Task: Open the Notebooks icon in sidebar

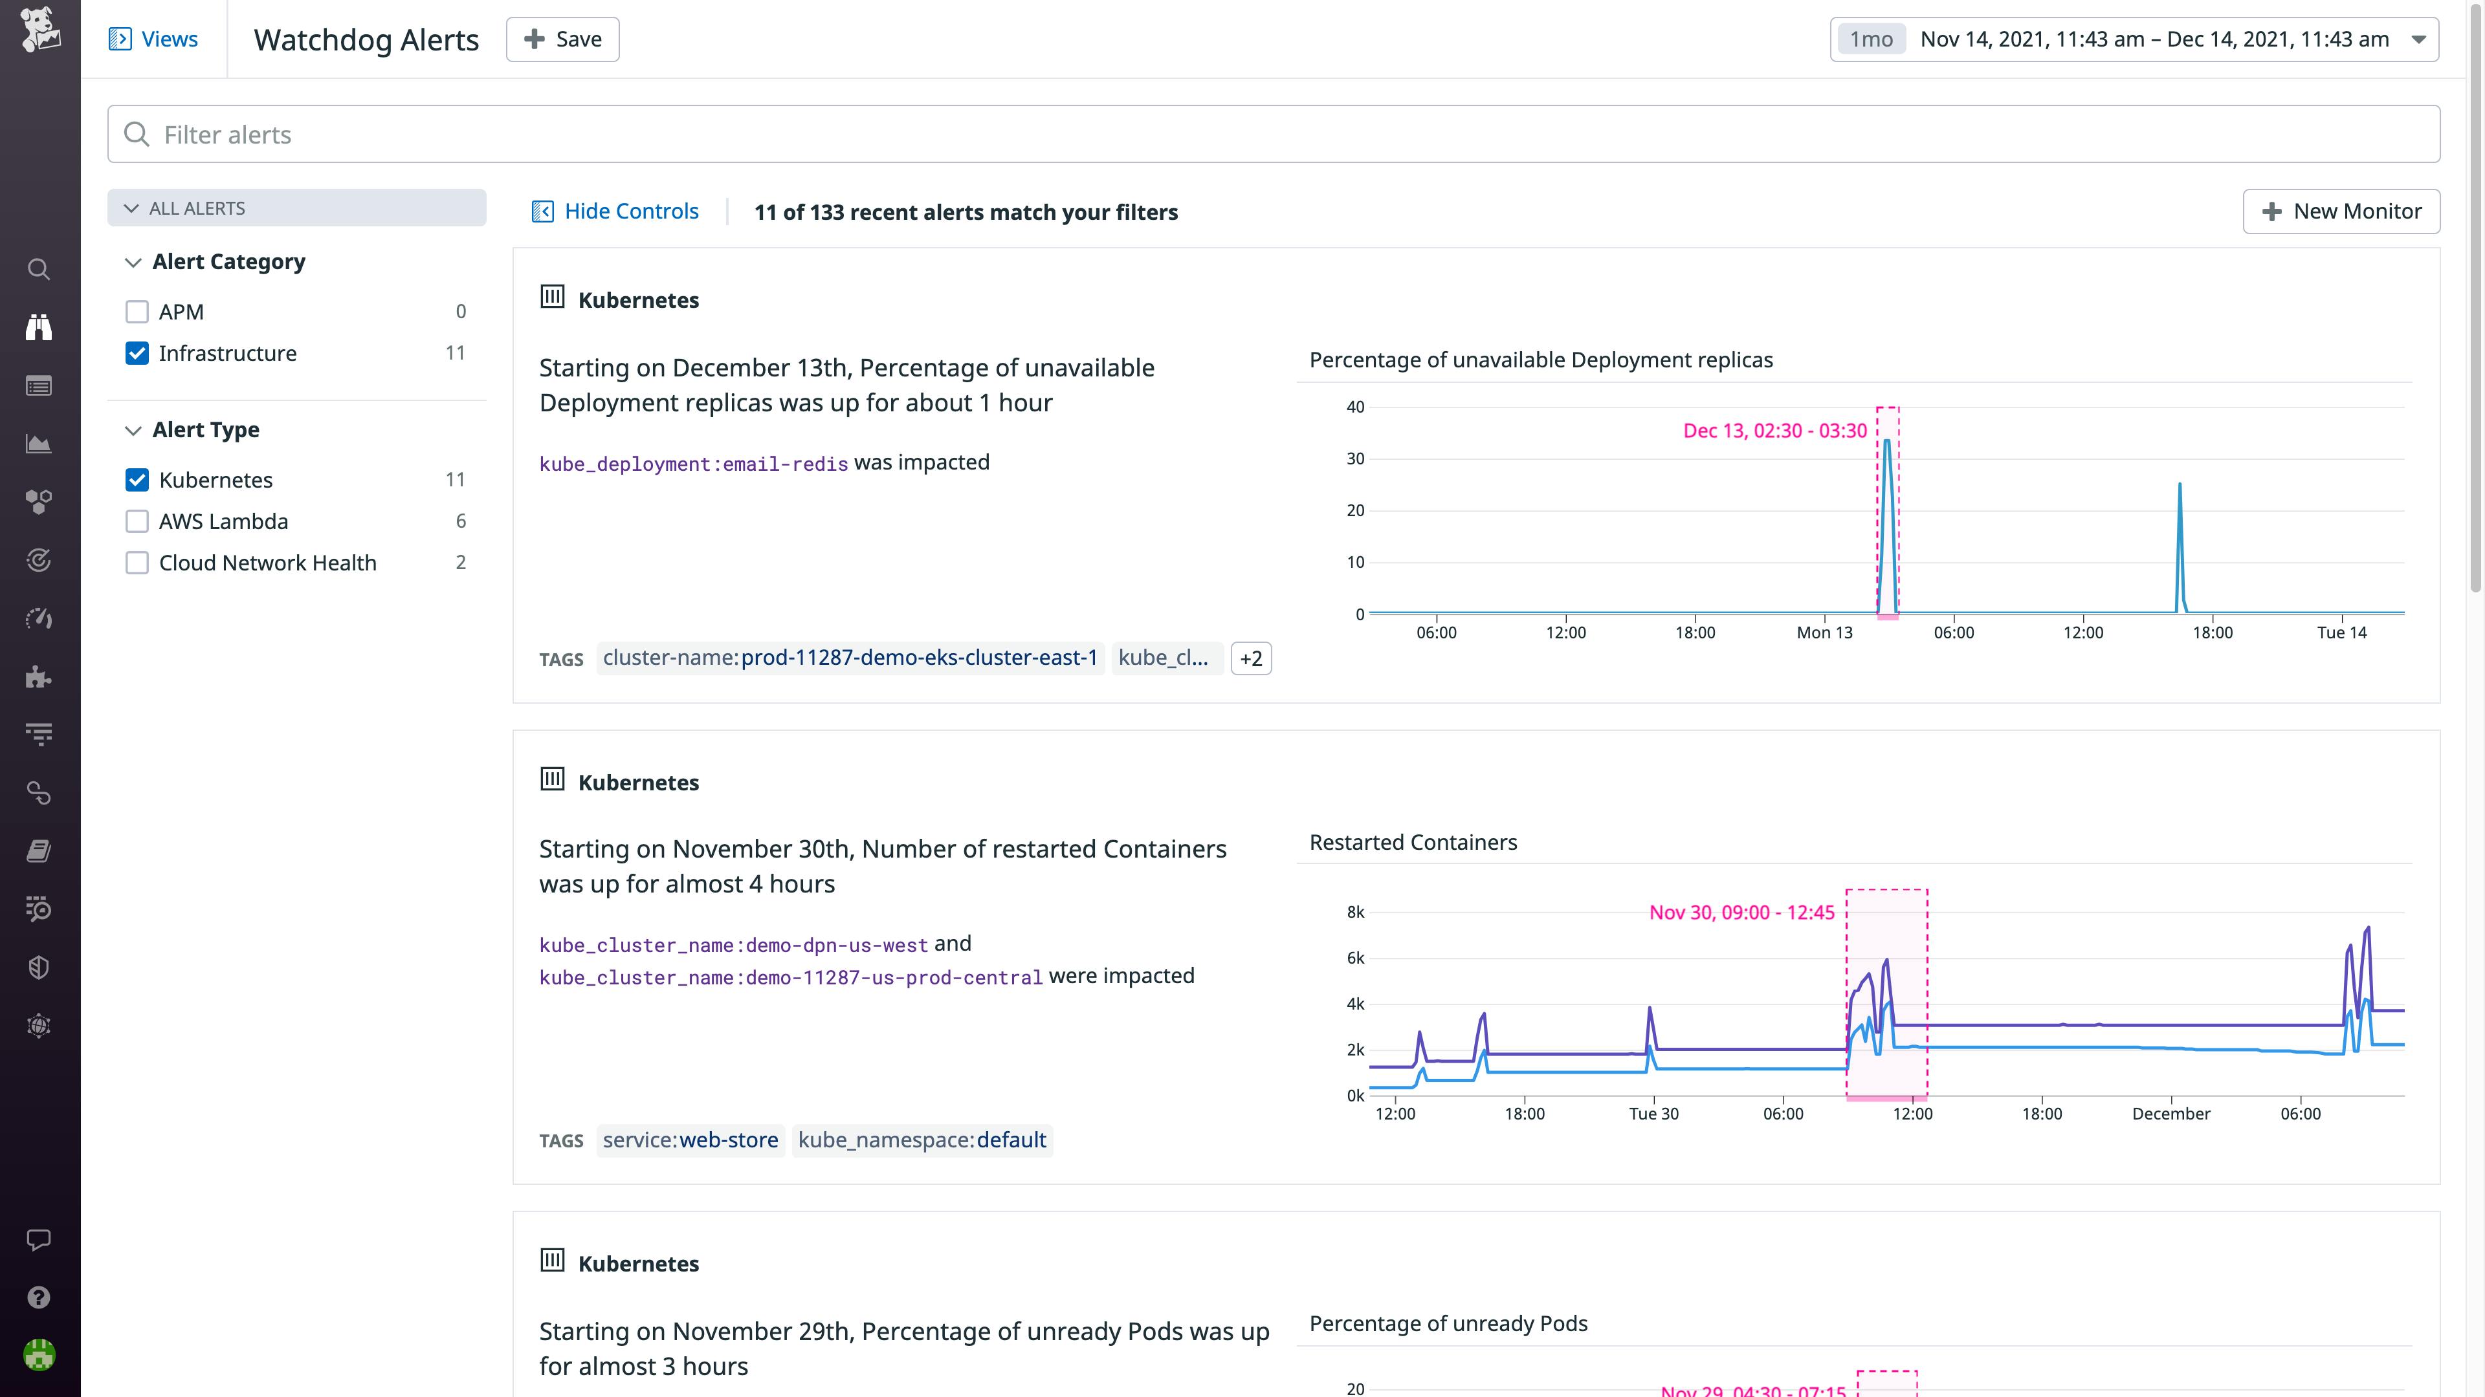Action: [x=39, y=849]
